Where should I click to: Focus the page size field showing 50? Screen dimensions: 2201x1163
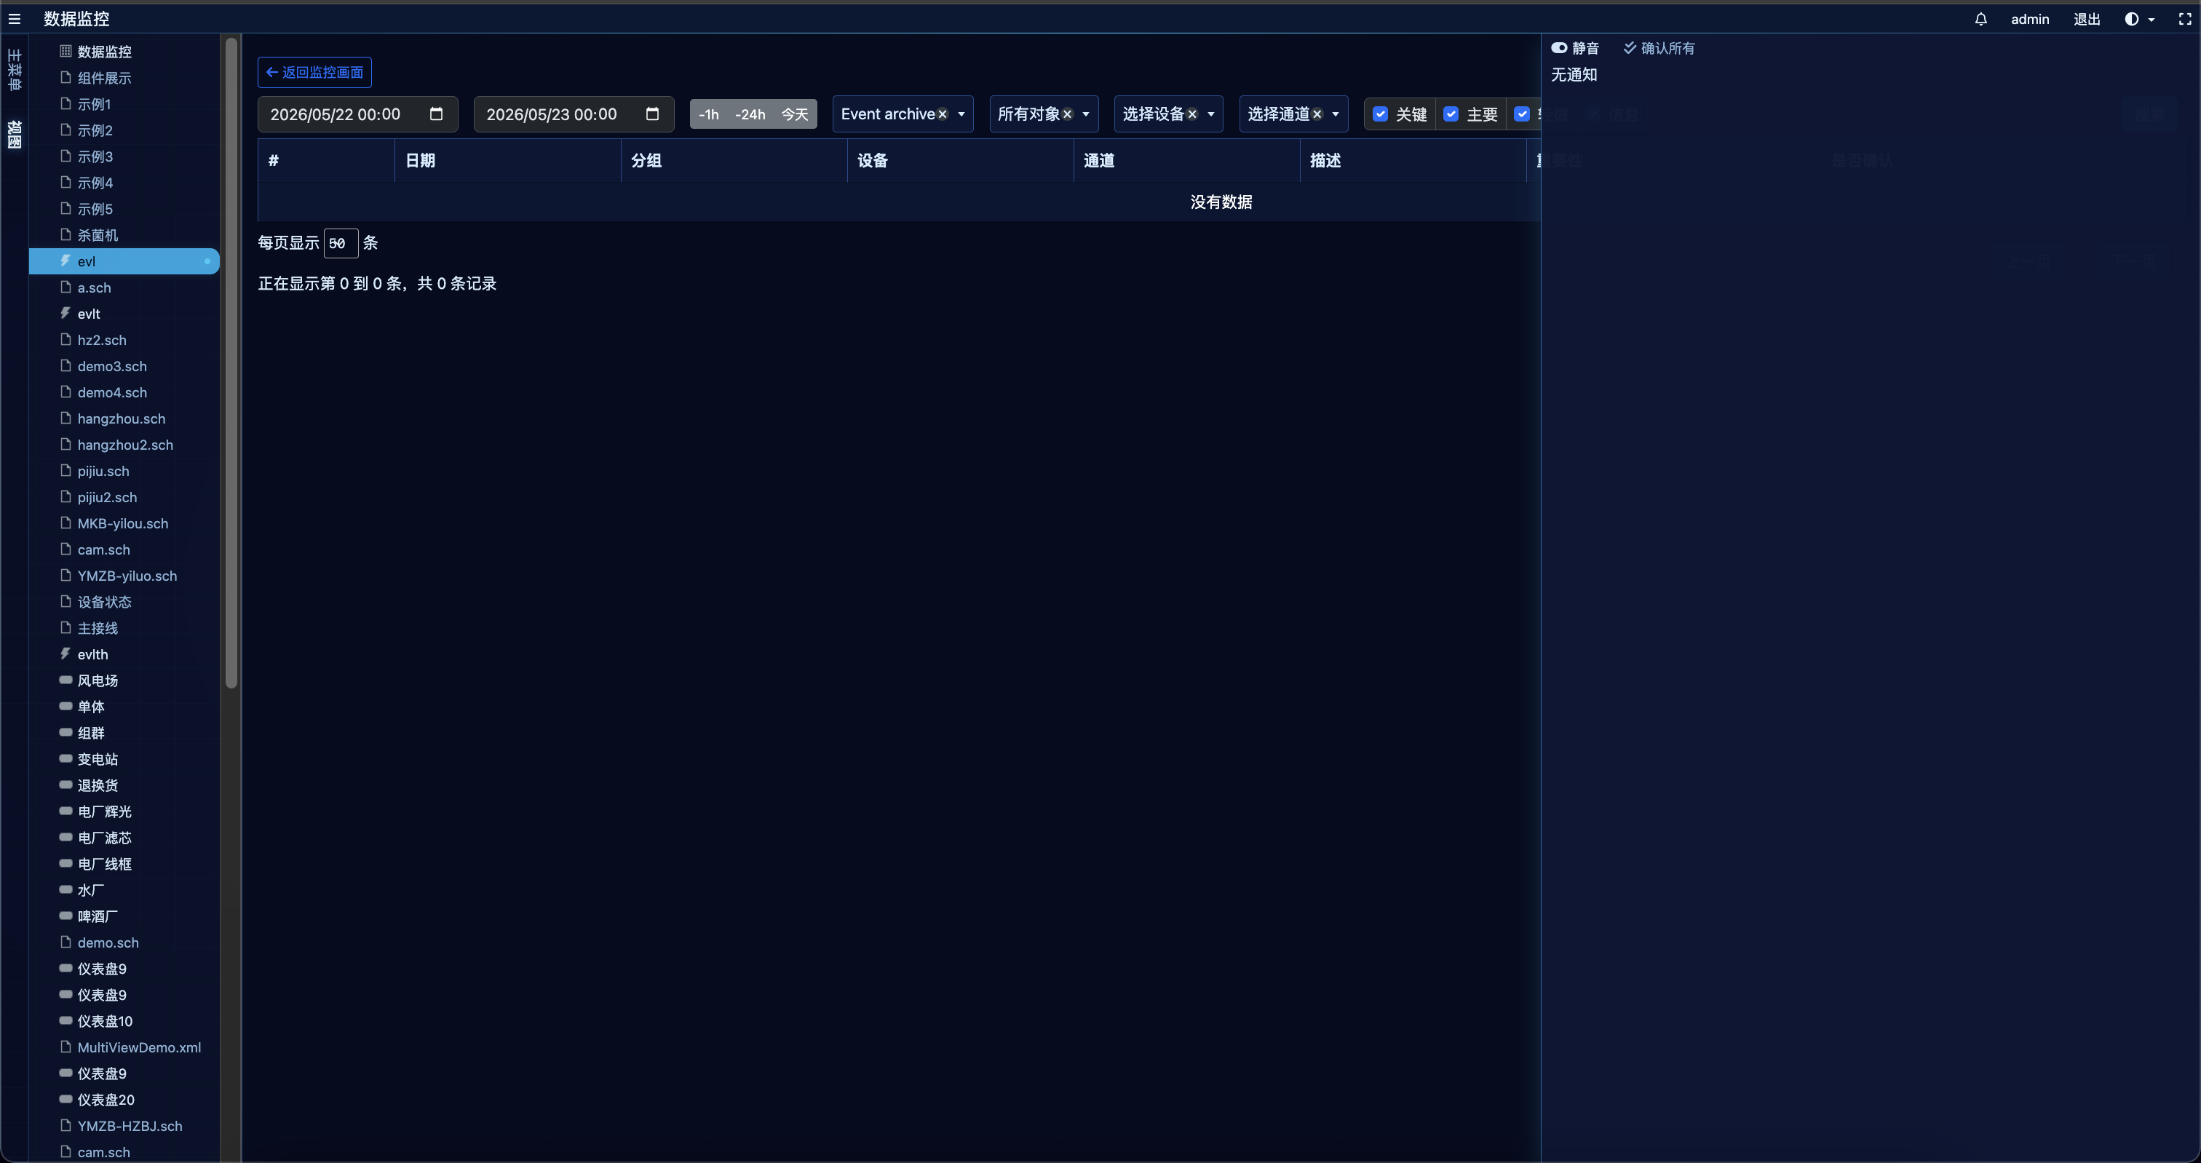[x=340, y=244]
